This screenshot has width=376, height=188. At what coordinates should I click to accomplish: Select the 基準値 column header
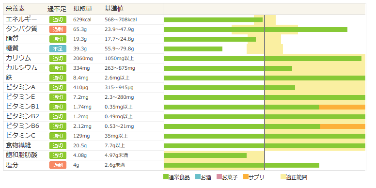(x=114, y=9)
